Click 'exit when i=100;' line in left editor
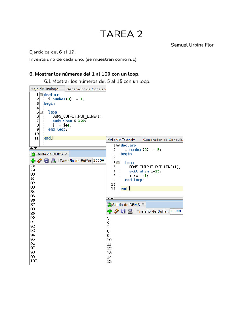Image resolution: width=243 pixels, height=324 pixels. tap(69, 121)
